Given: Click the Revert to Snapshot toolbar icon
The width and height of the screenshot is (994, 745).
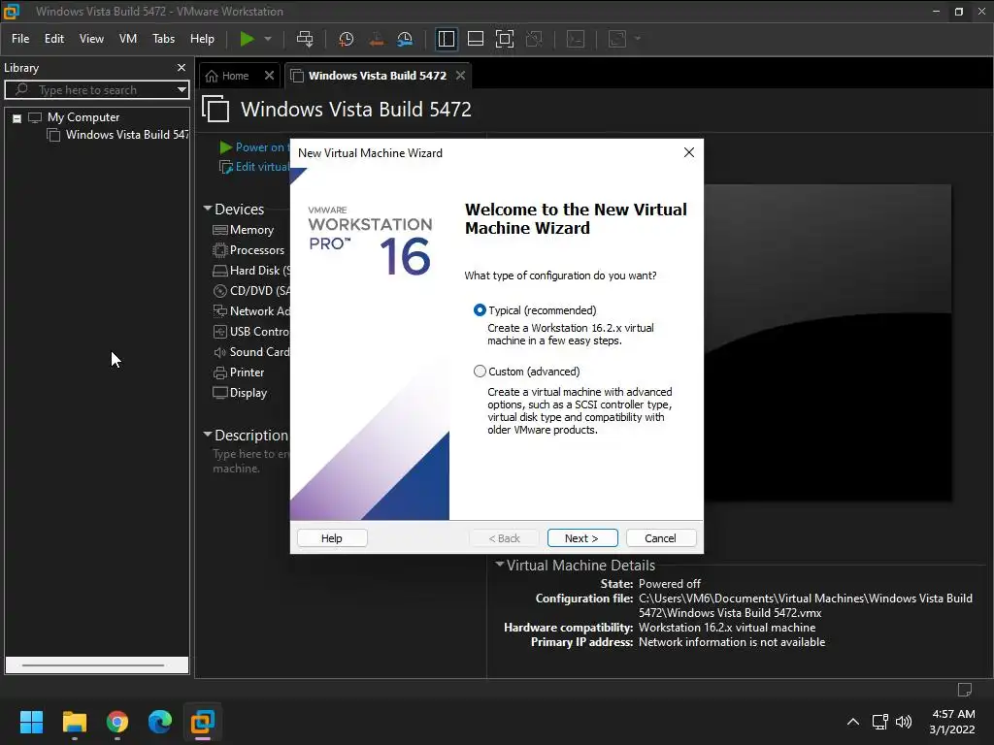Looking at the screenshot, I should (x=376, y=39).
